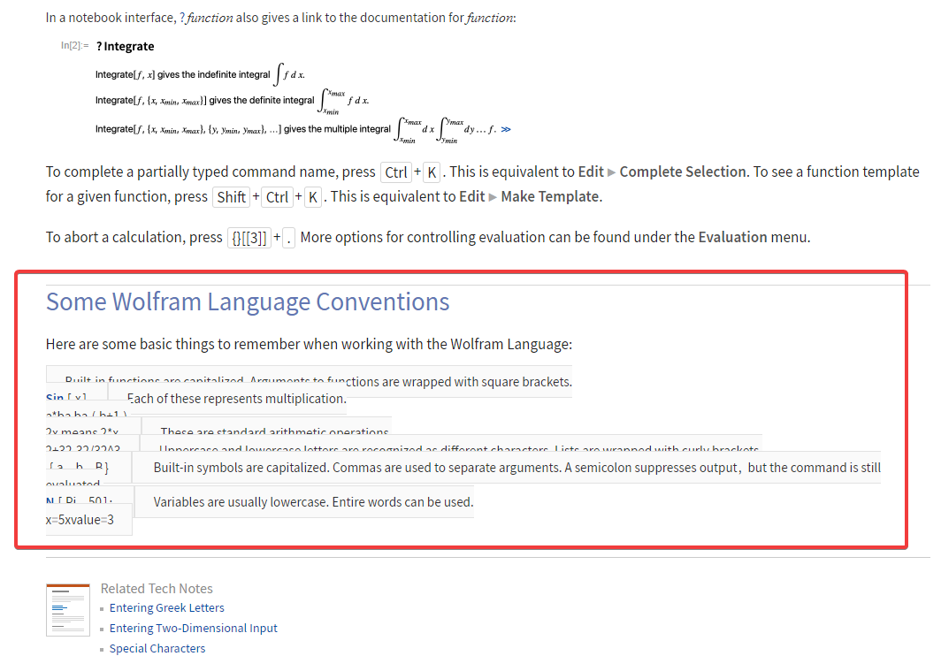Viewport: 941px width, 656px height.
Task: Open the '>>' more-info link after Integrate
Action: tap(506, 130)
